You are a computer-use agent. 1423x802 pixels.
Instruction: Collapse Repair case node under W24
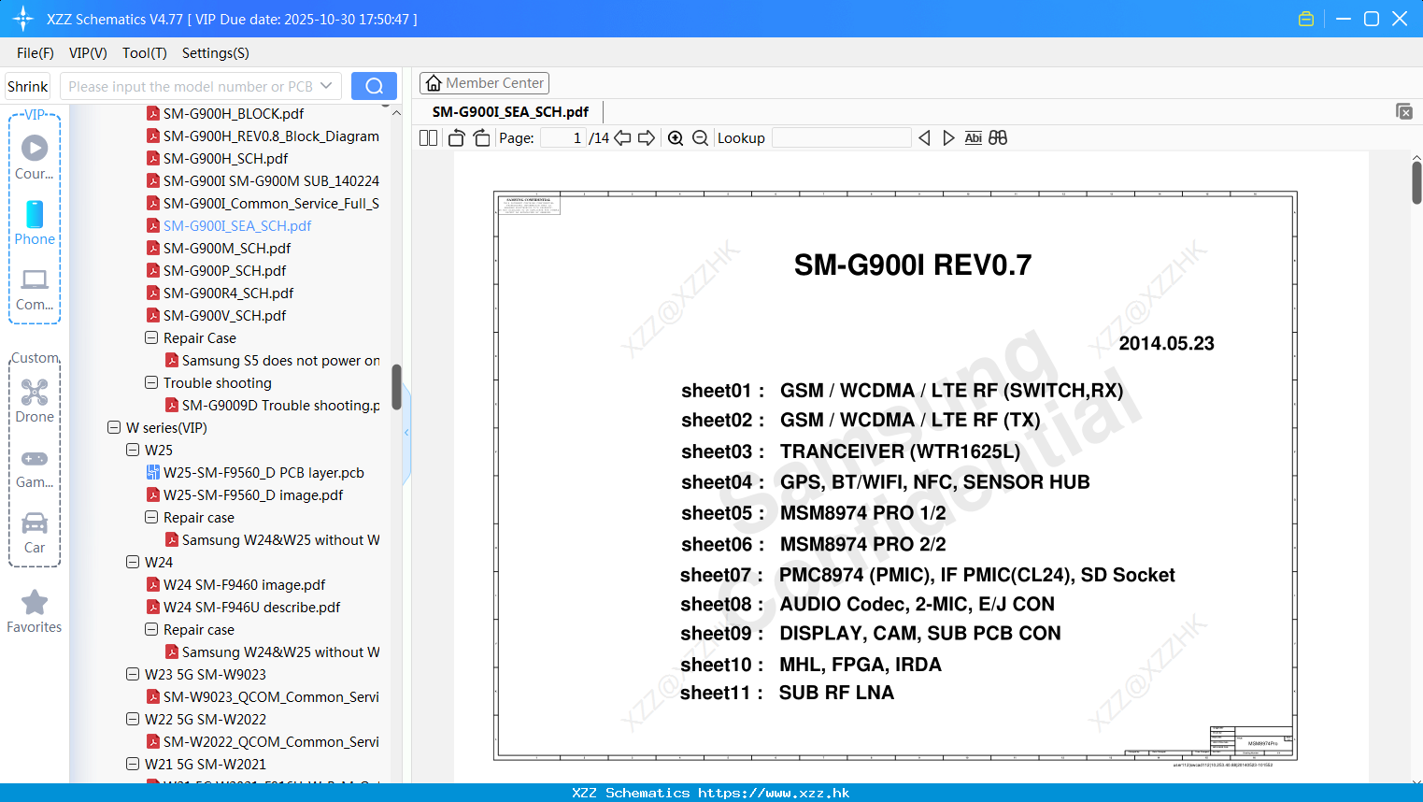click(151, 630)
